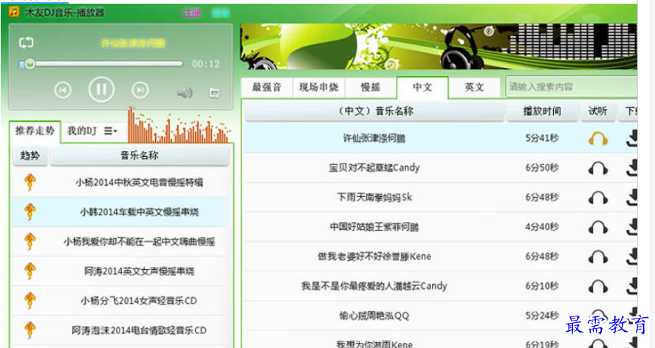Preview 宝贝对不起草蜢Candy with its headphone icon
The image size is (655, 348).
pos(598,168)
